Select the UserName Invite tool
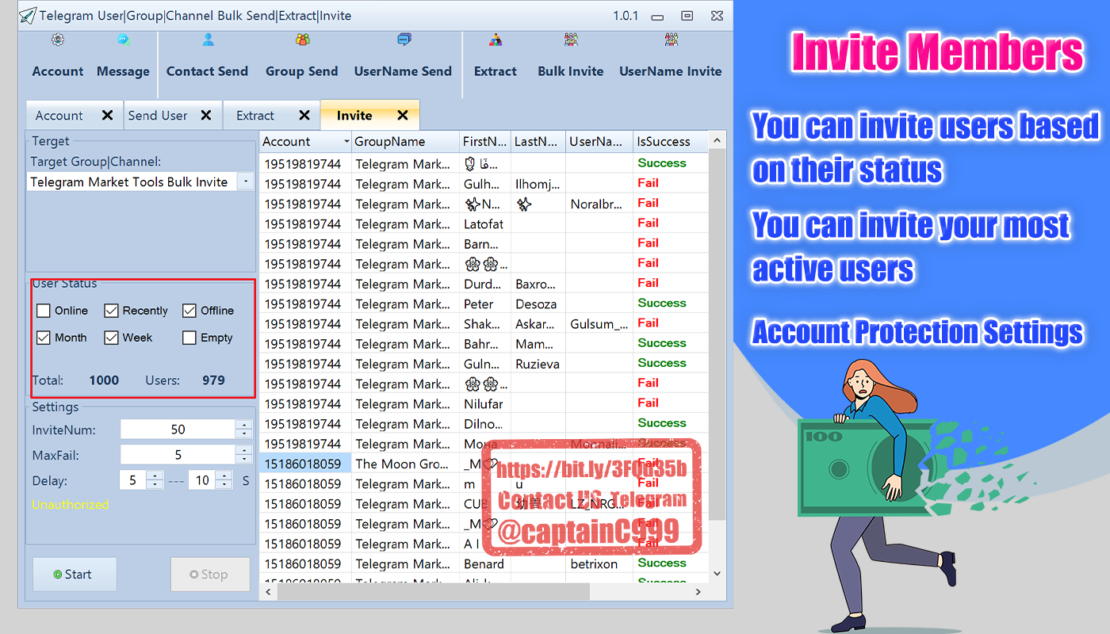Image resolution: width=1110 pixels, height=634 pixels. point(670,57)
